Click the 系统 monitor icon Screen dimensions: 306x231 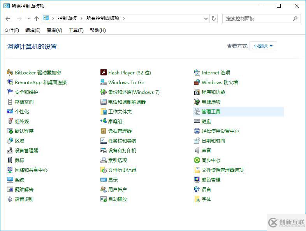(10, 180)
